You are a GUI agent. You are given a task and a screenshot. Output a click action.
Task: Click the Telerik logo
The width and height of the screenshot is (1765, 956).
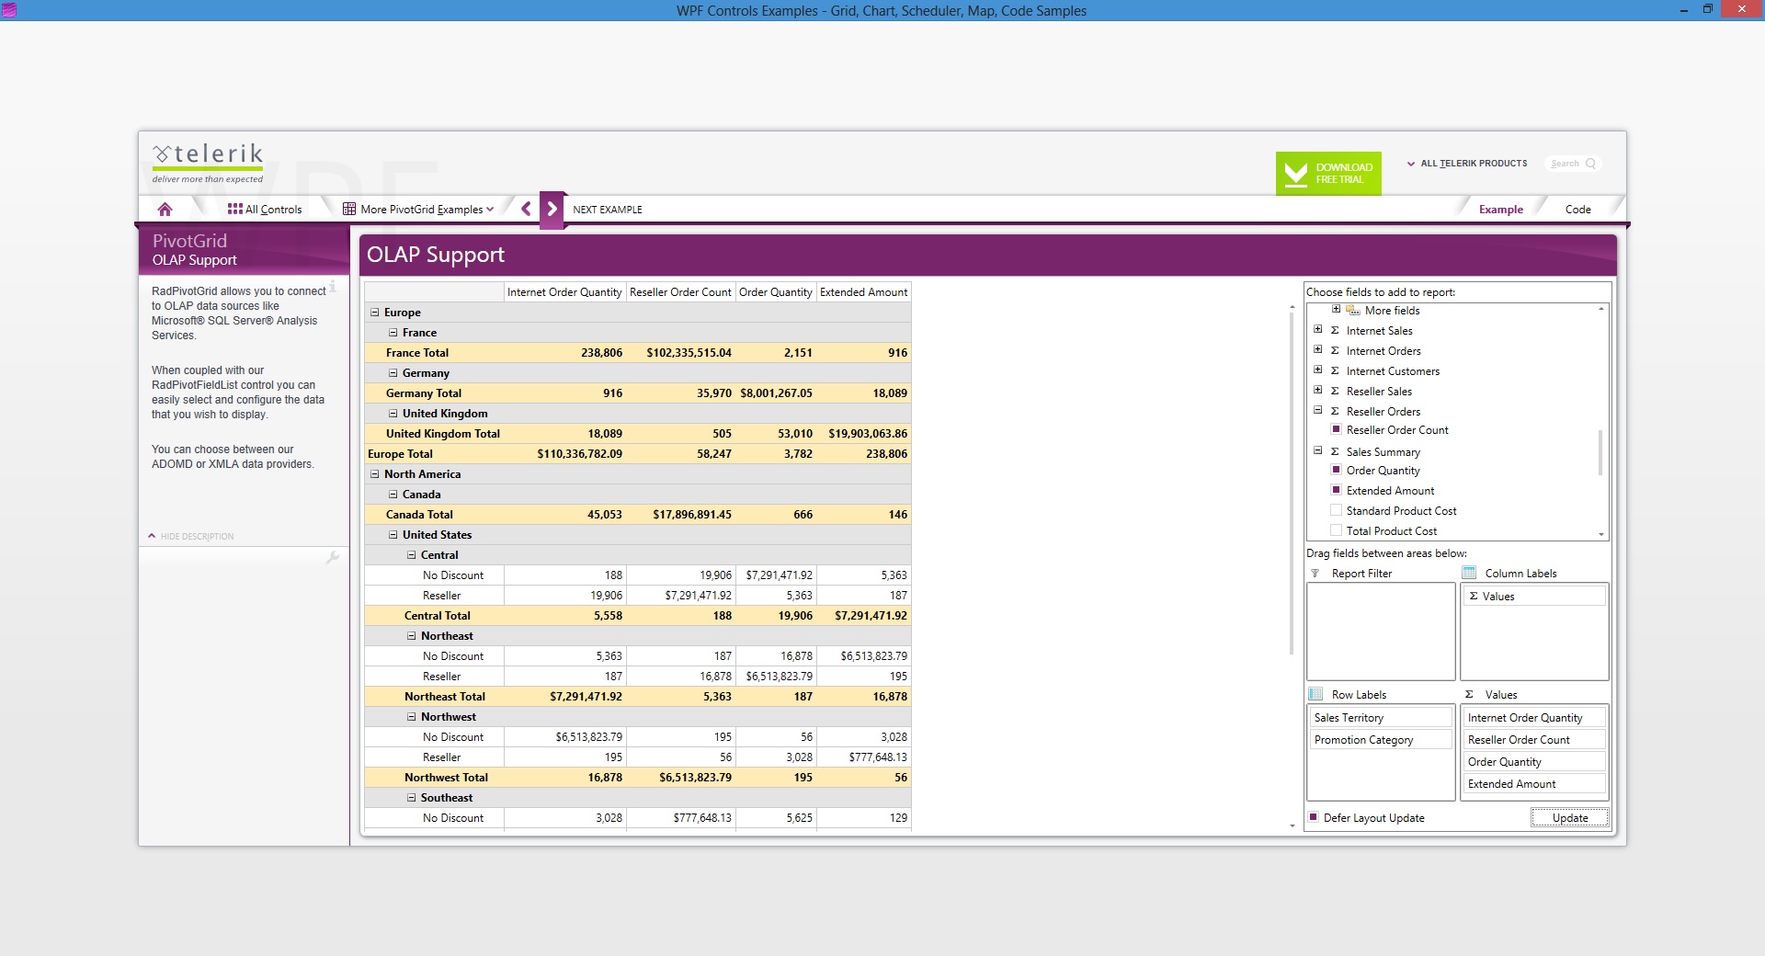(x=208, y=162)
